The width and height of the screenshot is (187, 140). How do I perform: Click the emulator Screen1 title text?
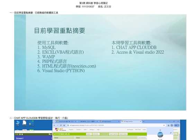pyautogui.click(x=19, y=138)
